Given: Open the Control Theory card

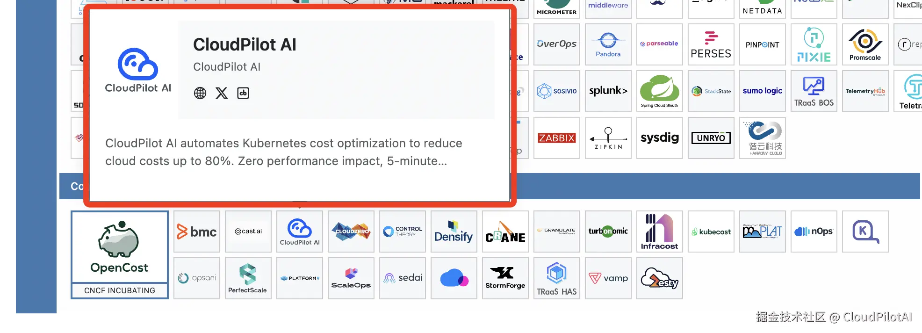Looking at the screenshot, I should pos(403,232).
